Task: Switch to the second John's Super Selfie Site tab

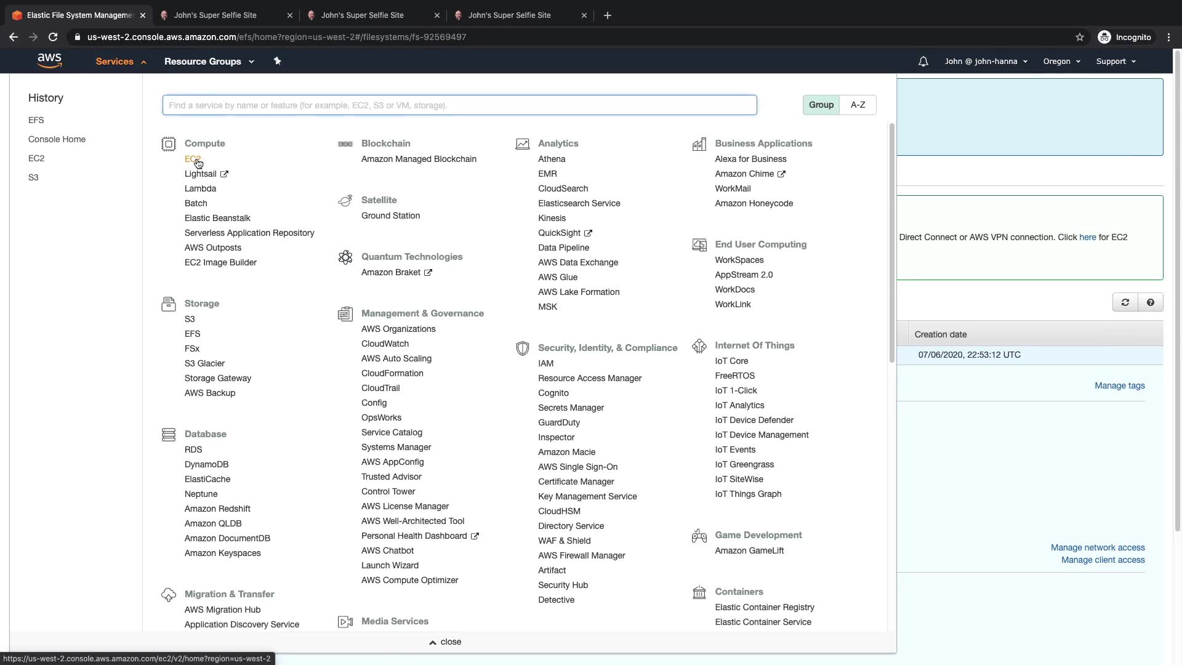Action: (x=362, y=15)
